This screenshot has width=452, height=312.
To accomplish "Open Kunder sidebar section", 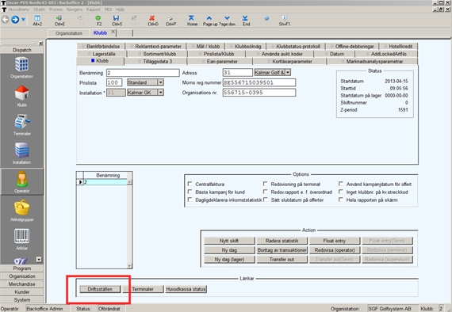I will tap(22, 292).
